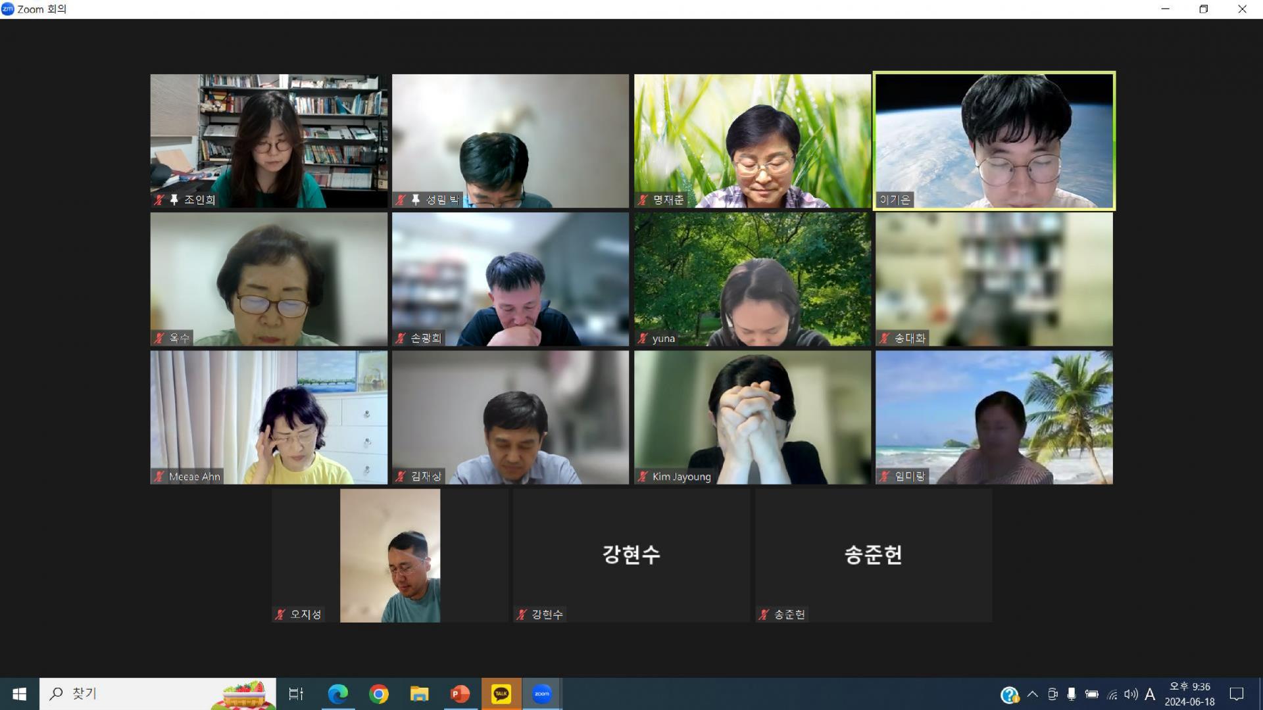The width and height of the screenshot is (1263, 710).
Task: Click muted mic icon next to 명재춘
Action: click(643, 200)
